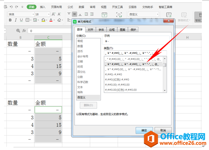Click the 取消 button
The image size is (209, 150).
coord(163,130)
